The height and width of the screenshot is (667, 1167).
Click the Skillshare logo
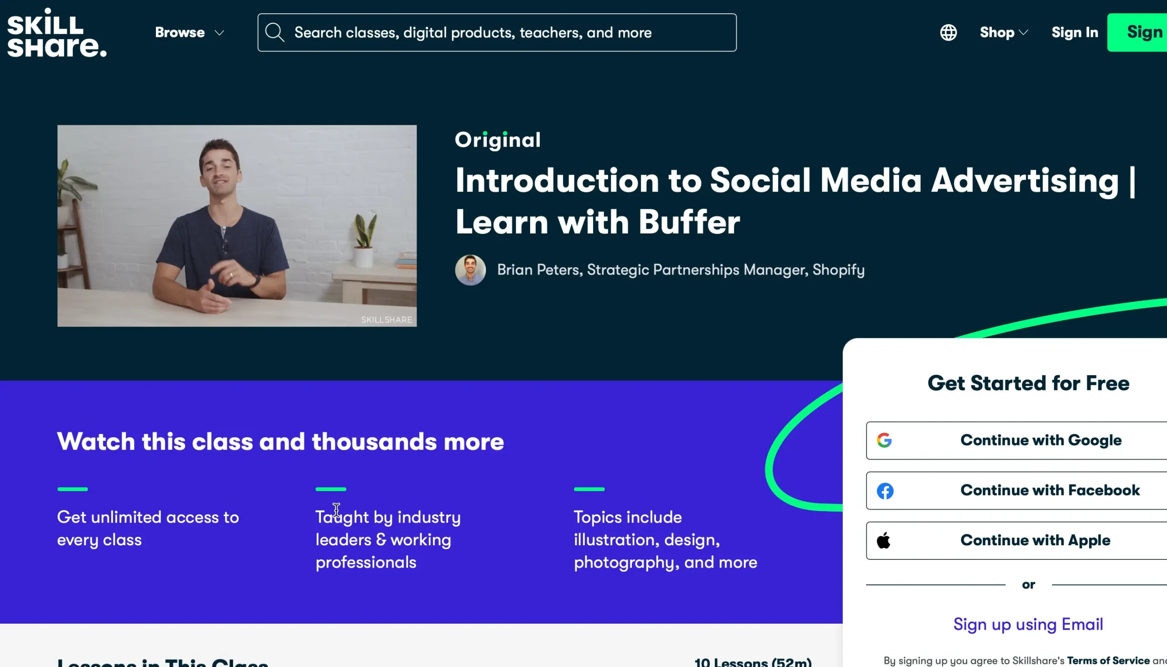(x=57, y=33)
